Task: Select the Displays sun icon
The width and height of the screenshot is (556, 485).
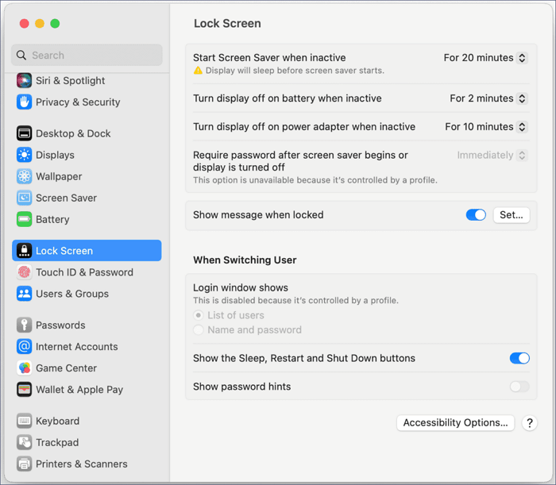Action: click(24, 156)
